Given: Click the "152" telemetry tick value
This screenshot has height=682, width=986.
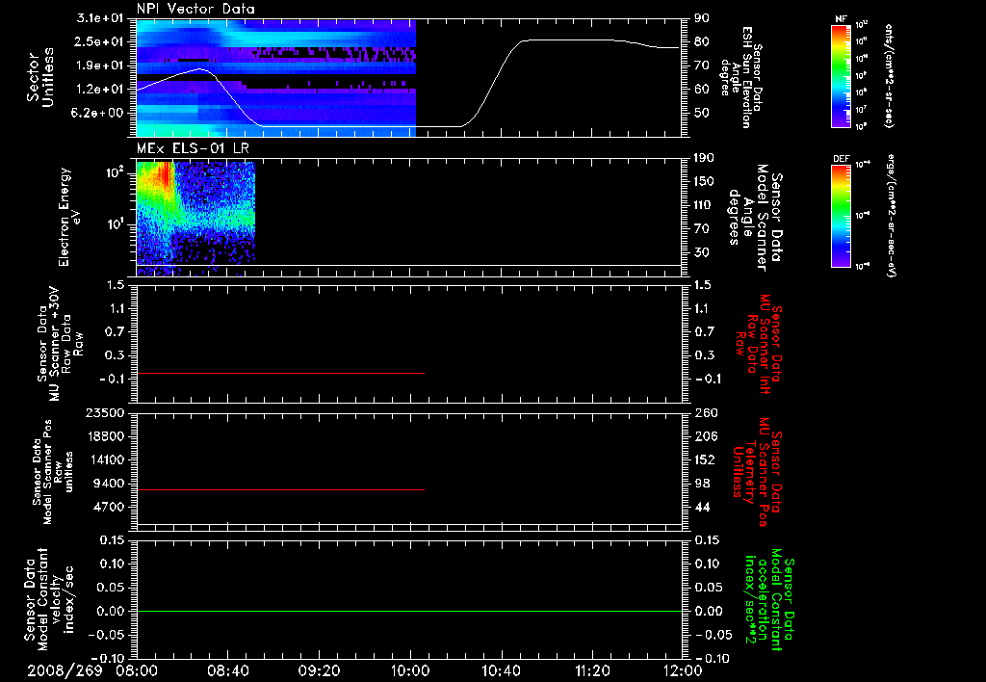Looking at the screenshot, I should [705, 459].
